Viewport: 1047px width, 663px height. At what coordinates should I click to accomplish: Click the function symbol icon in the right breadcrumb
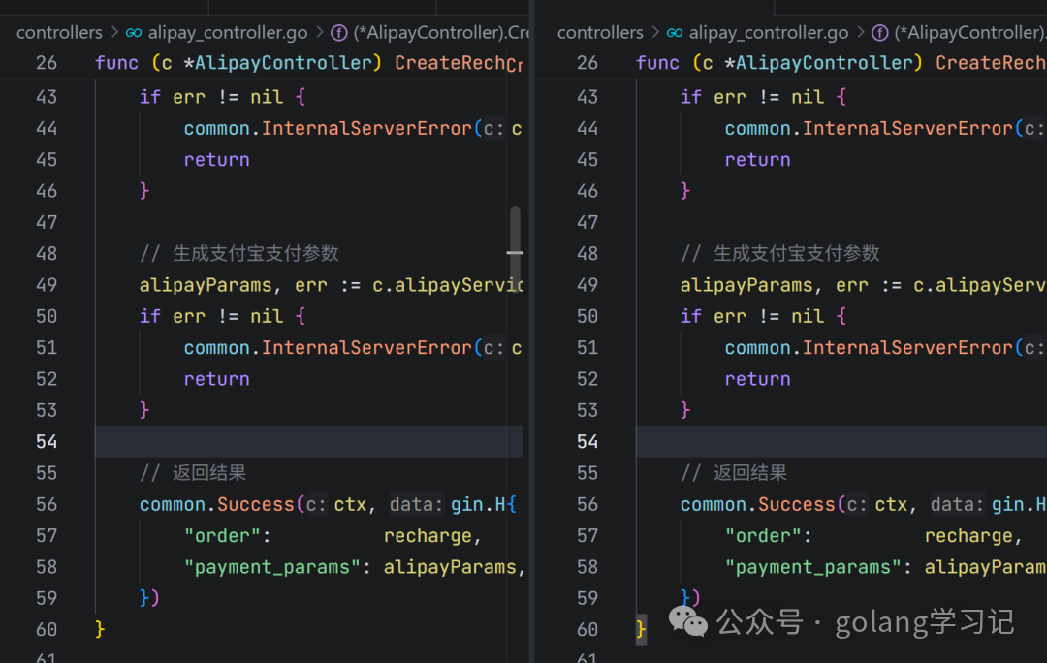(x=880, y=33)
